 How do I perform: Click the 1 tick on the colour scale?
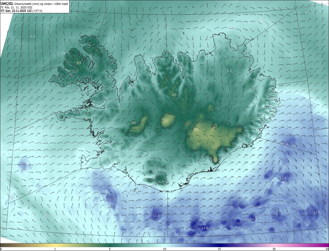click(55, 249)
